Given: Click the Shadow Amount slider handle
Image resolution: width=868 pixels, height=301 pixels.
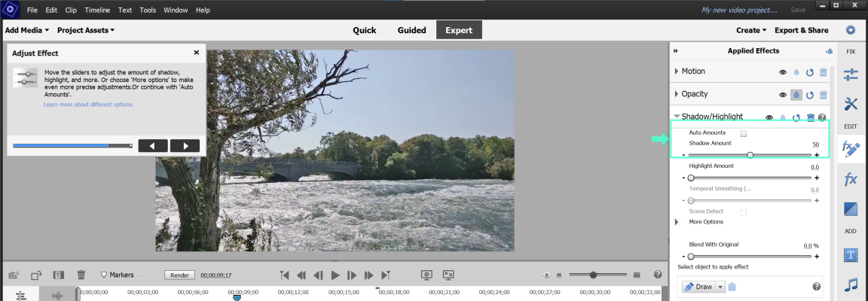Looking at the screenshot, I should pyautogui.click(x=750, y=155).
